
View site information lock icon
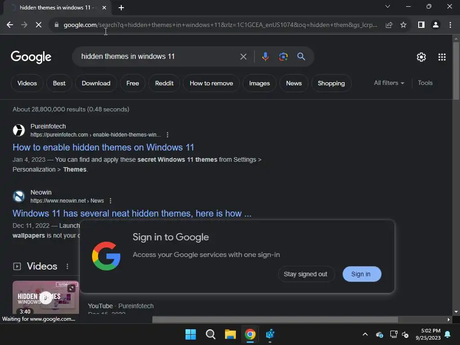(57, 25)
